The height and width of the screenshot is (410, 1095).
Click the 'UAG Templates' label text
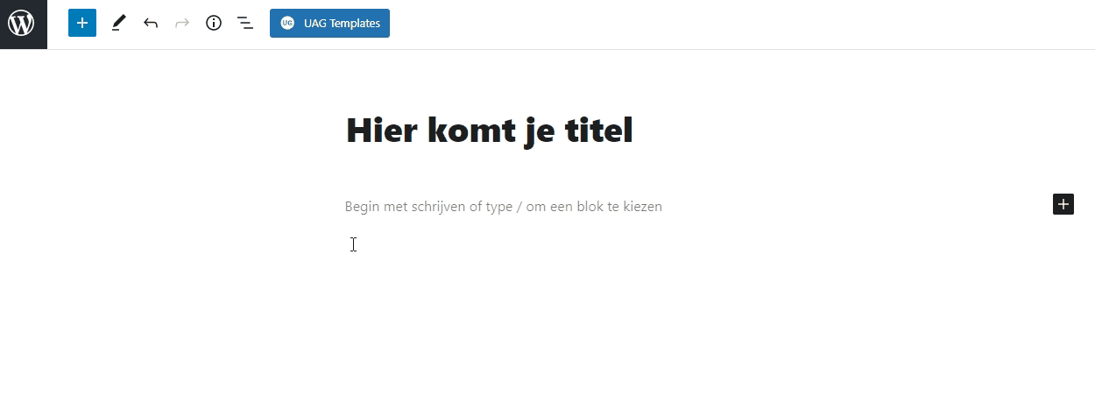click(342, 24)
